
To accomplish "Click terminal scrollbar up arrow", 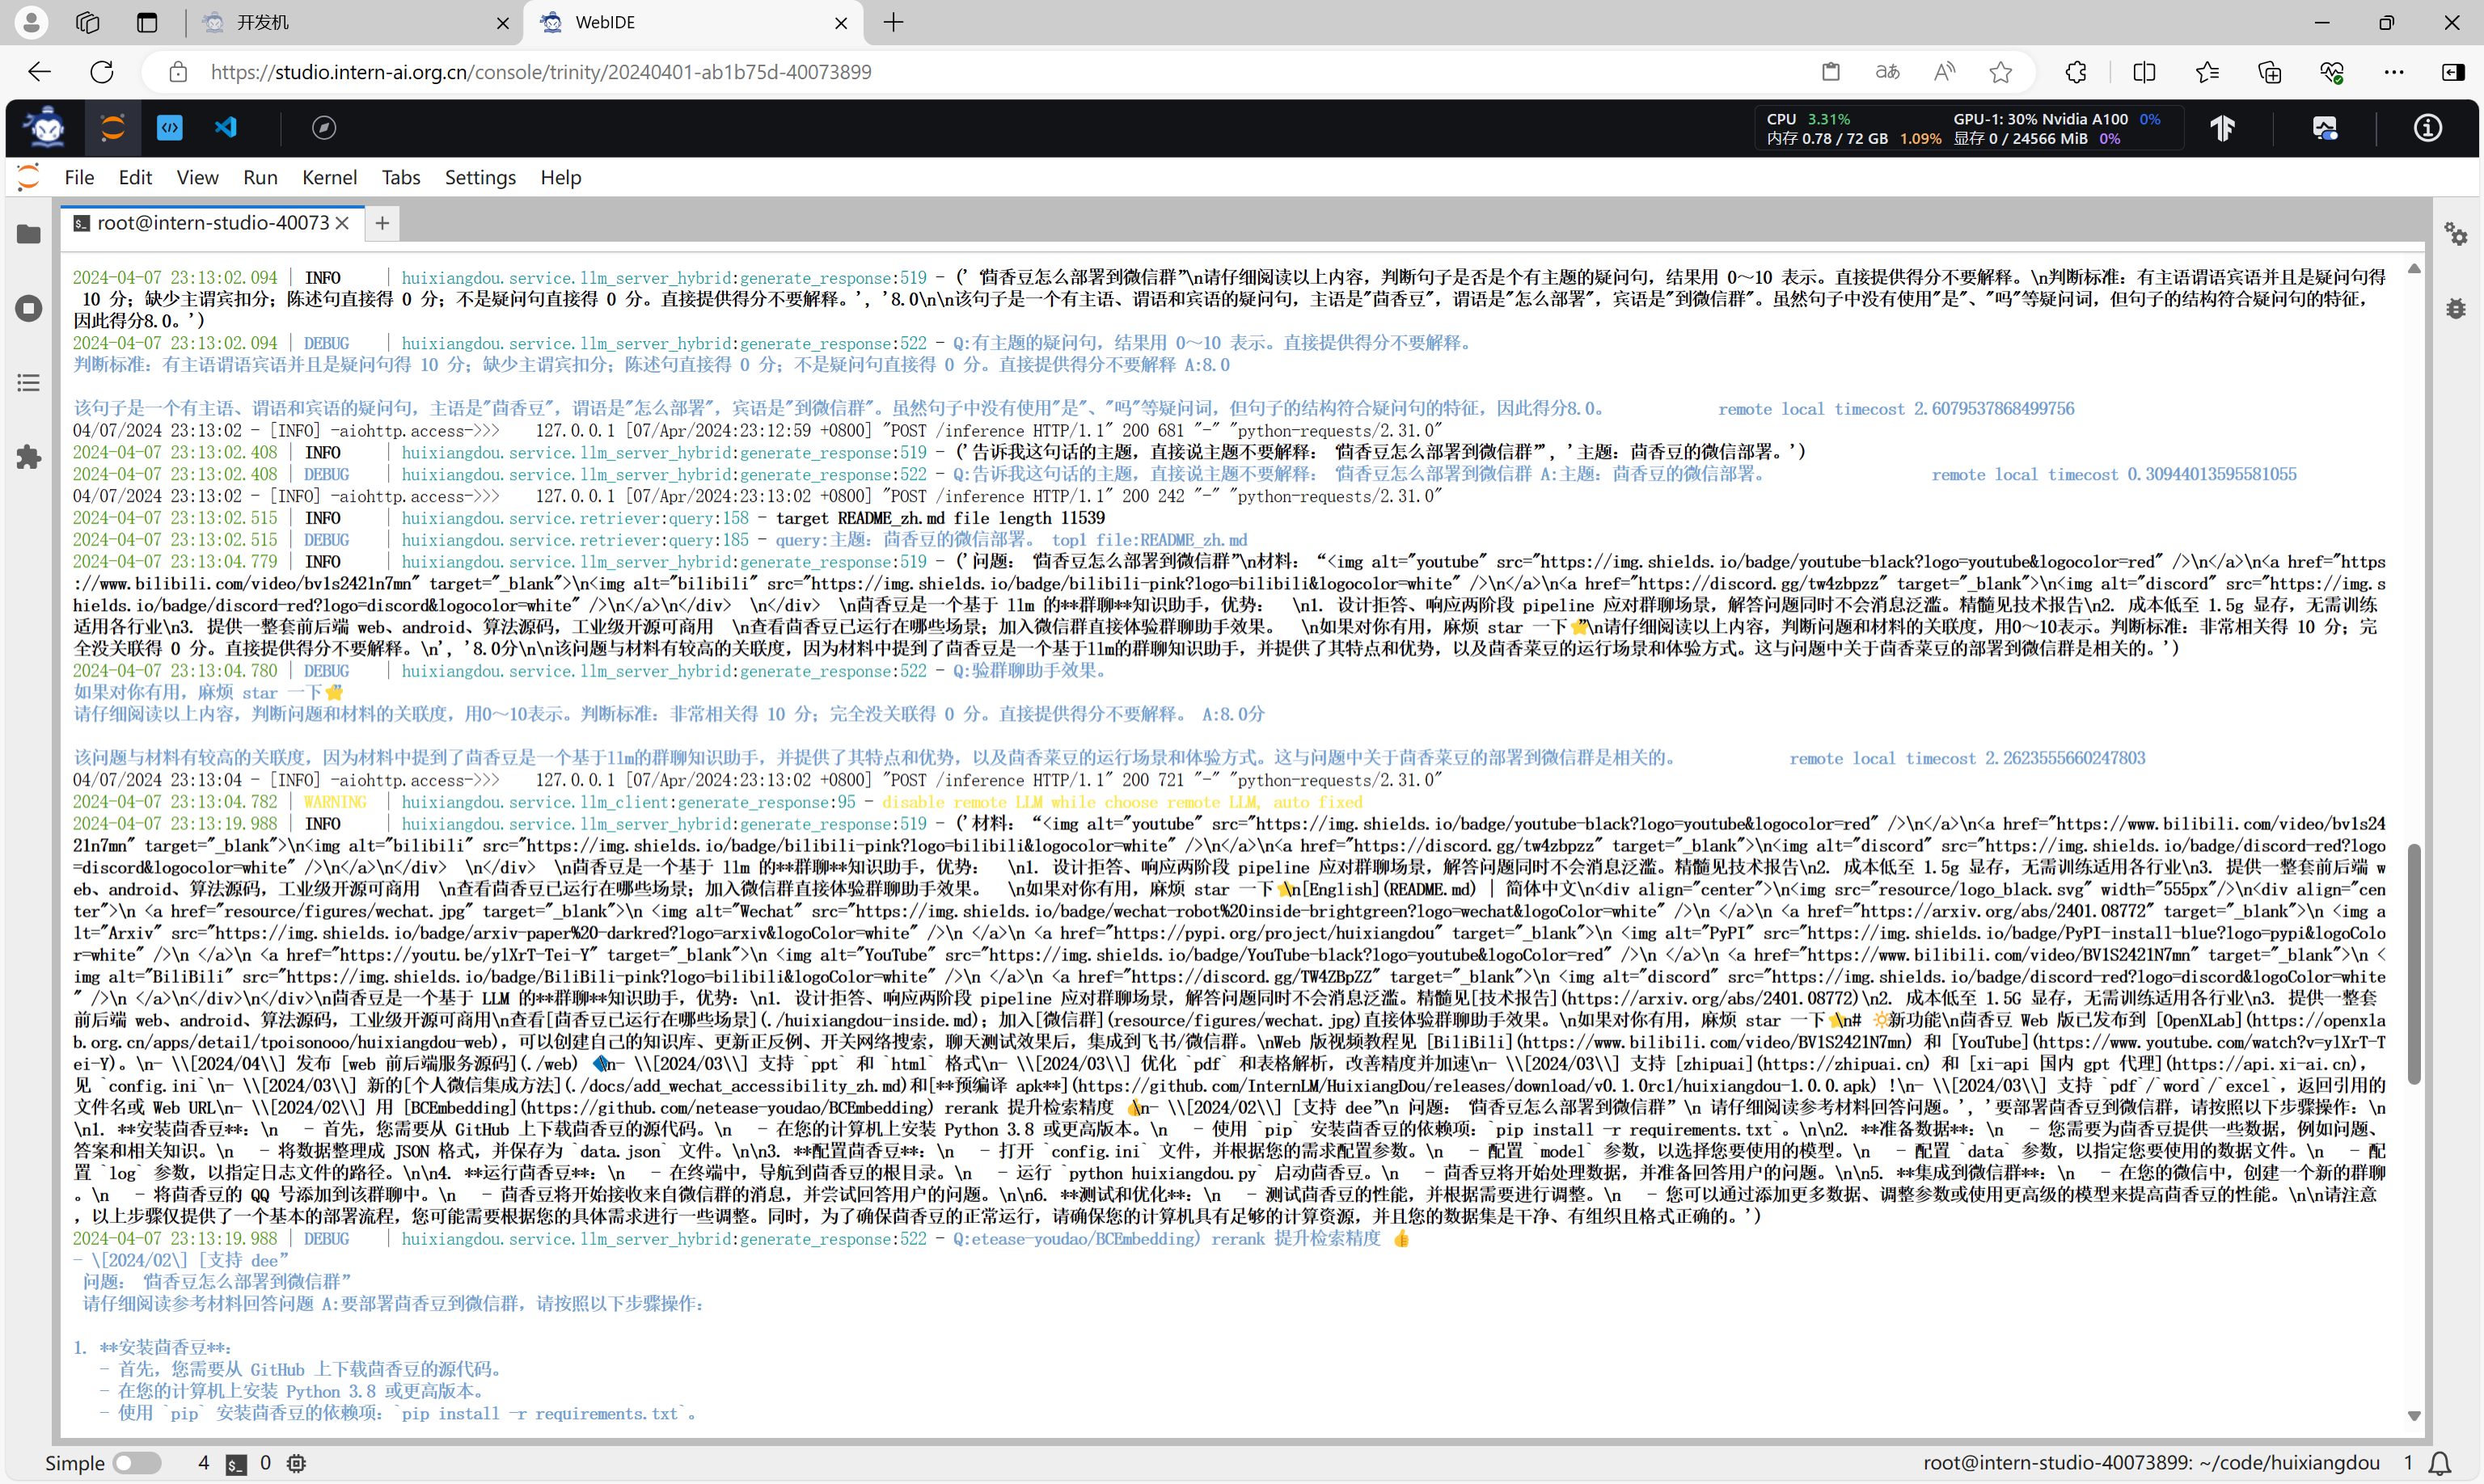I will click(x=2414, y=269).
